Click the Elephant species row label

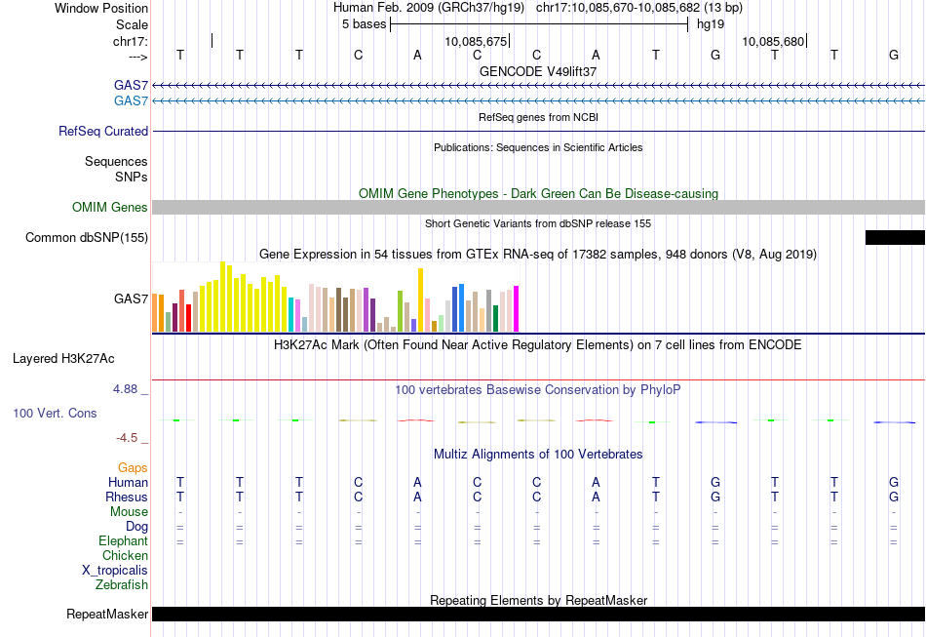(123, 540)
